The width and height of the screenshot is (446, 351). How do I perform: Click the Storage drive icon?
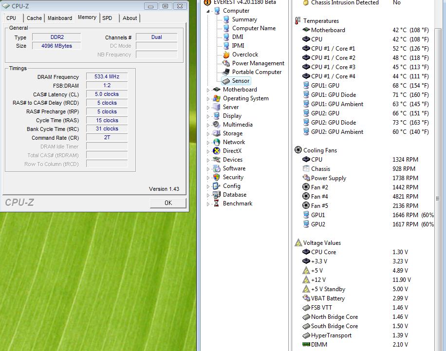(217, 133)
